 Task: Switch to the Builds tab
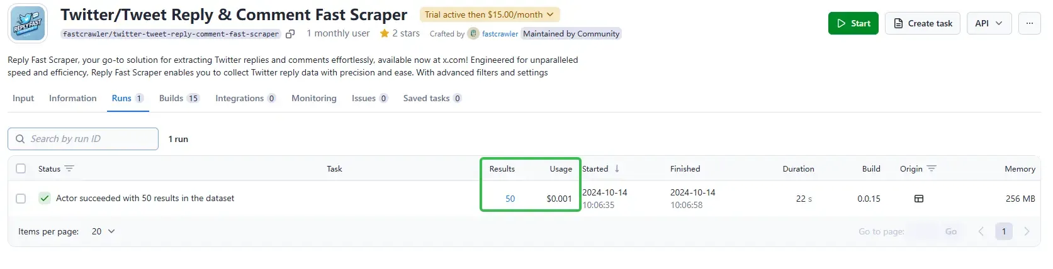pos(179,98)
